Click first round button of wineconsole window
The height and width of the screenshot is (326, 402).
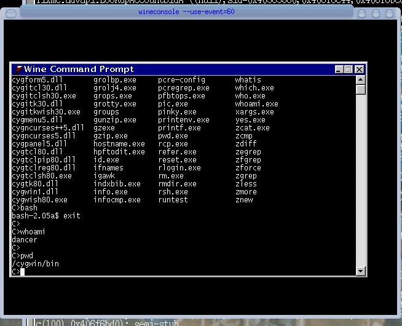pyautogui.click(x=361, y=14)
